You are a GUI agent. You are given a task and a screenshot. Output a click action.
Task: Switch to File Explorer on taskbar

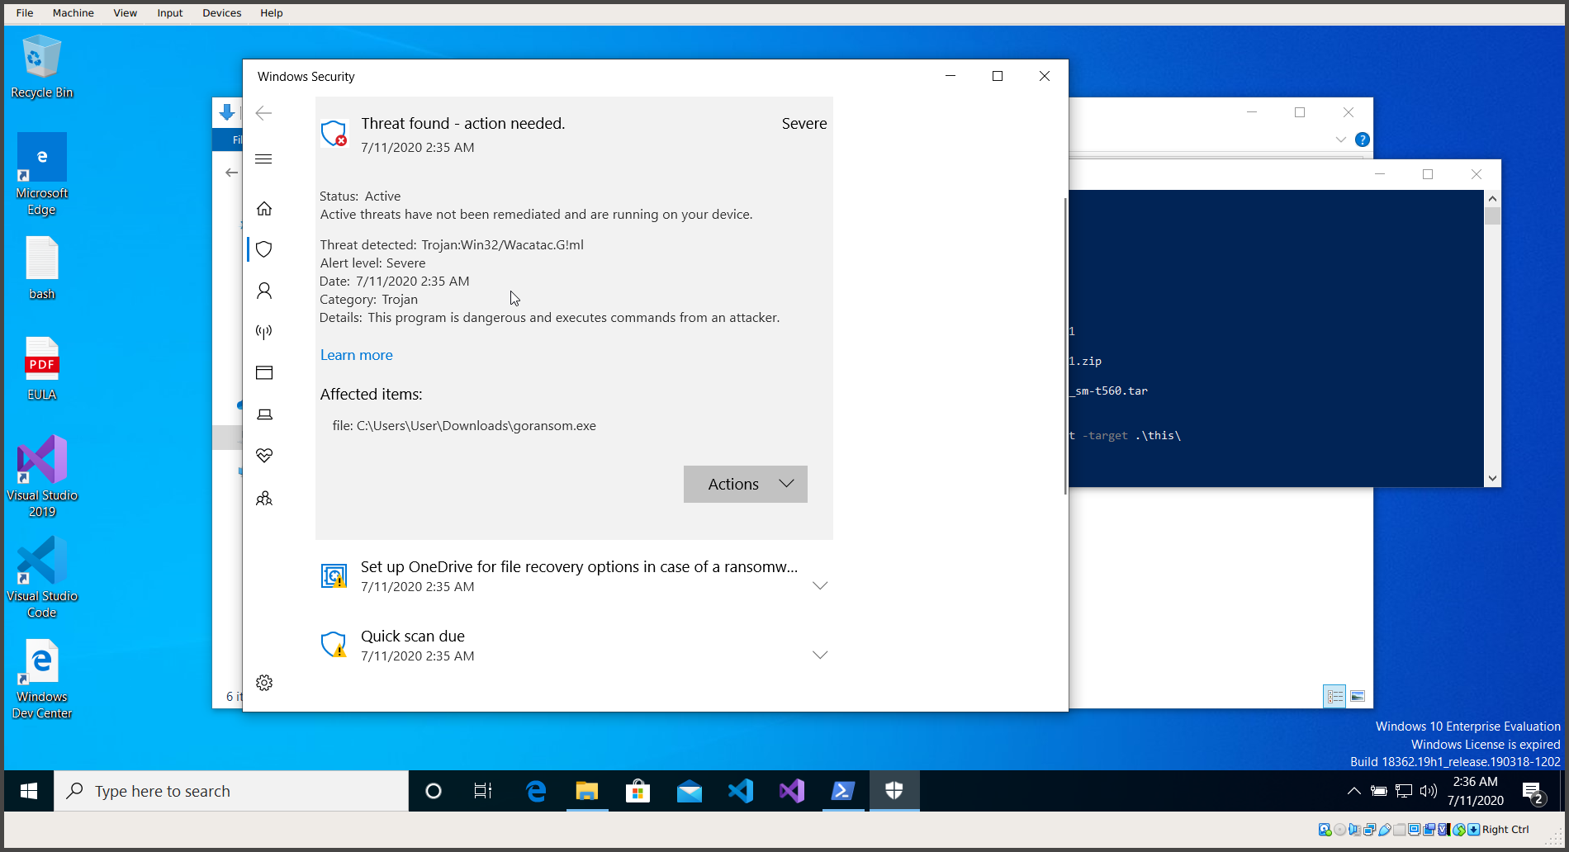[x=587, y=791]
